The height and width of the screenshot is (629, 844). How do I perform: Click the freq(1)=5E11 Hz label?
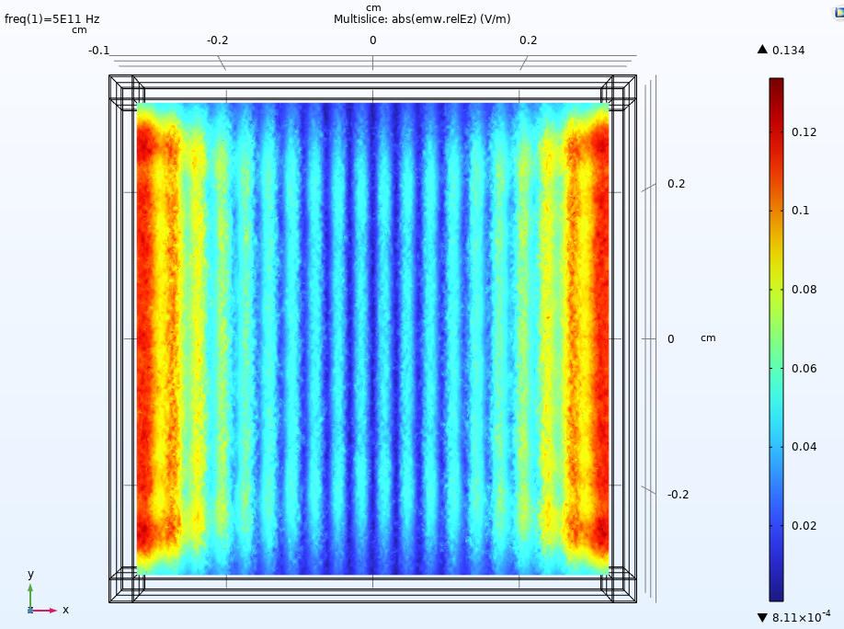(51, 19)
